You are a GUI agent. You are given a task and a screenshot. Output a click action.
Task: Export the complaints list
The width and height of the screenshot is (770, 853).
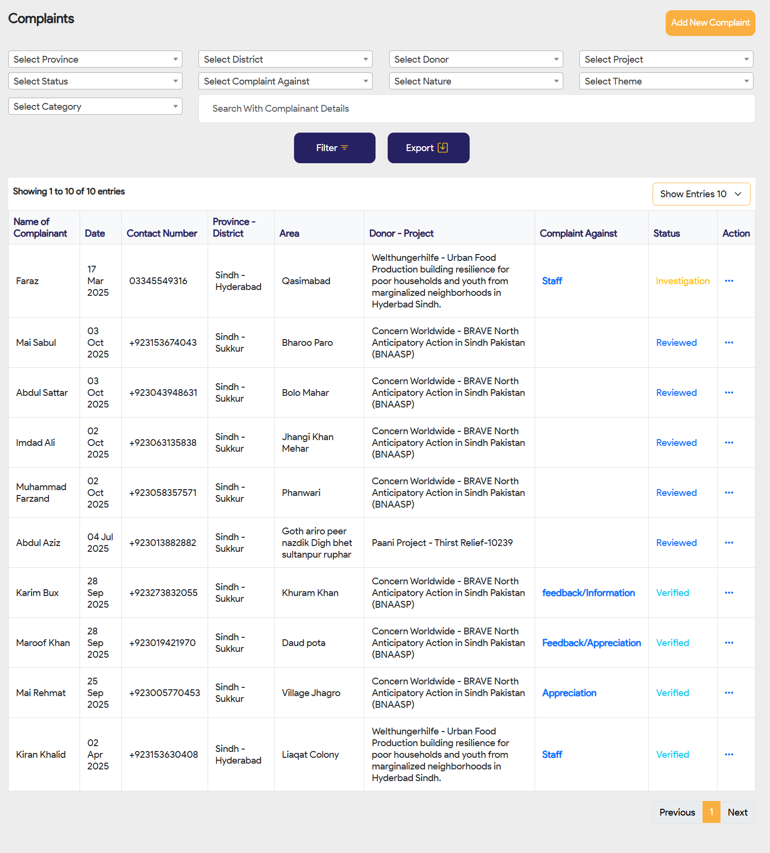pyautogui.click(x=428, y=148)
